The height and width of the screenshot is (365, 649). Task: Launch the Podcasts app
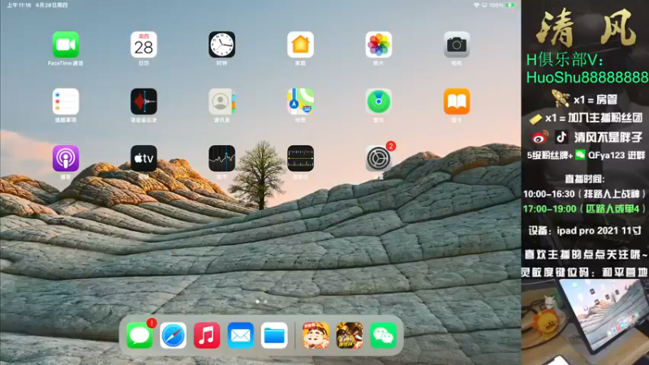tap(66, 158)
